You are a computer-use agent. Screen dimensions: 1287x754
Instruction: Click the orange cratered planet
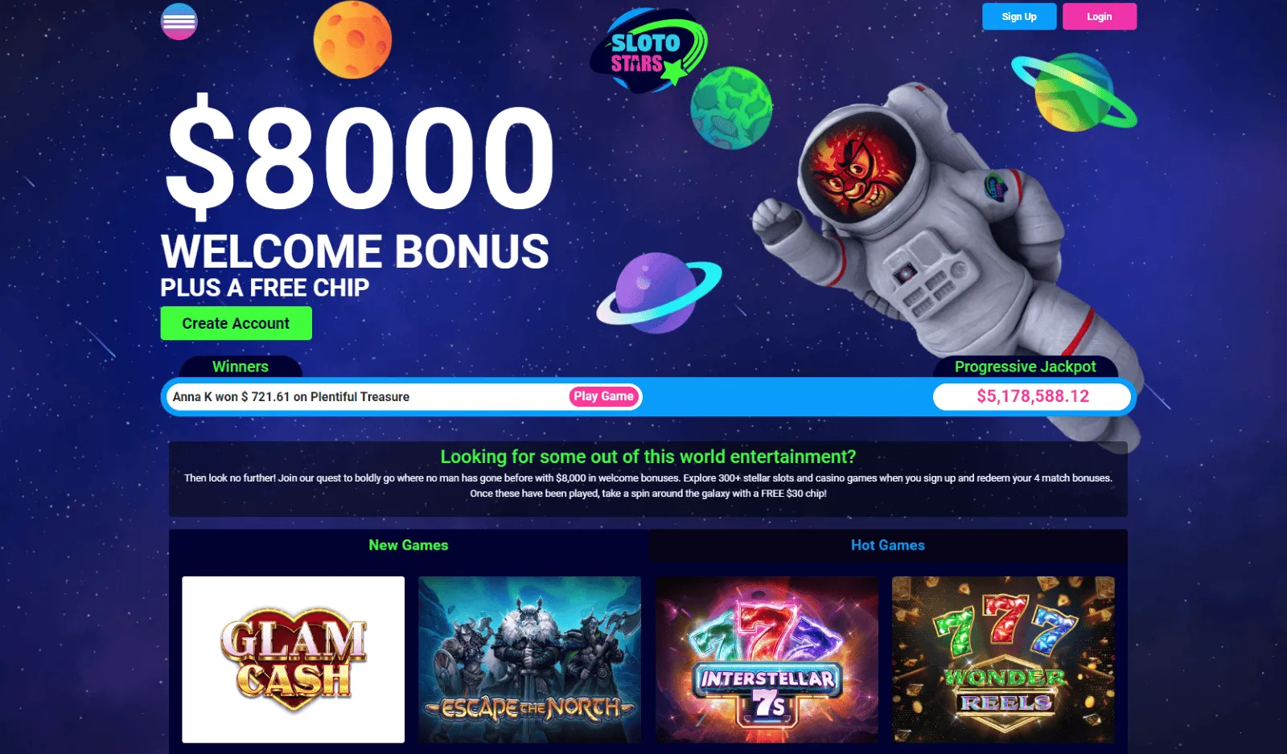click(352, 39)
